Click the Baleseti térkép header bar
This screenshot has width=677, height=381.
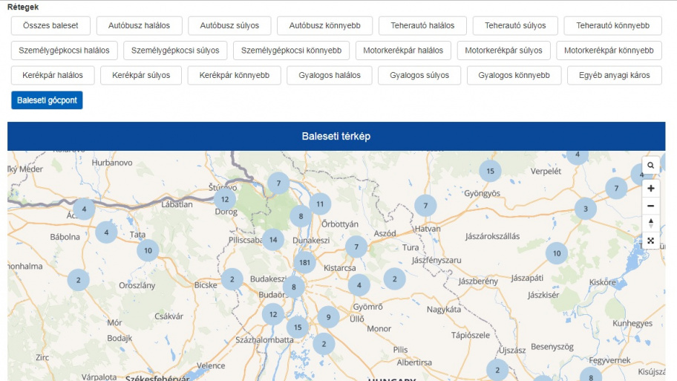336,137
